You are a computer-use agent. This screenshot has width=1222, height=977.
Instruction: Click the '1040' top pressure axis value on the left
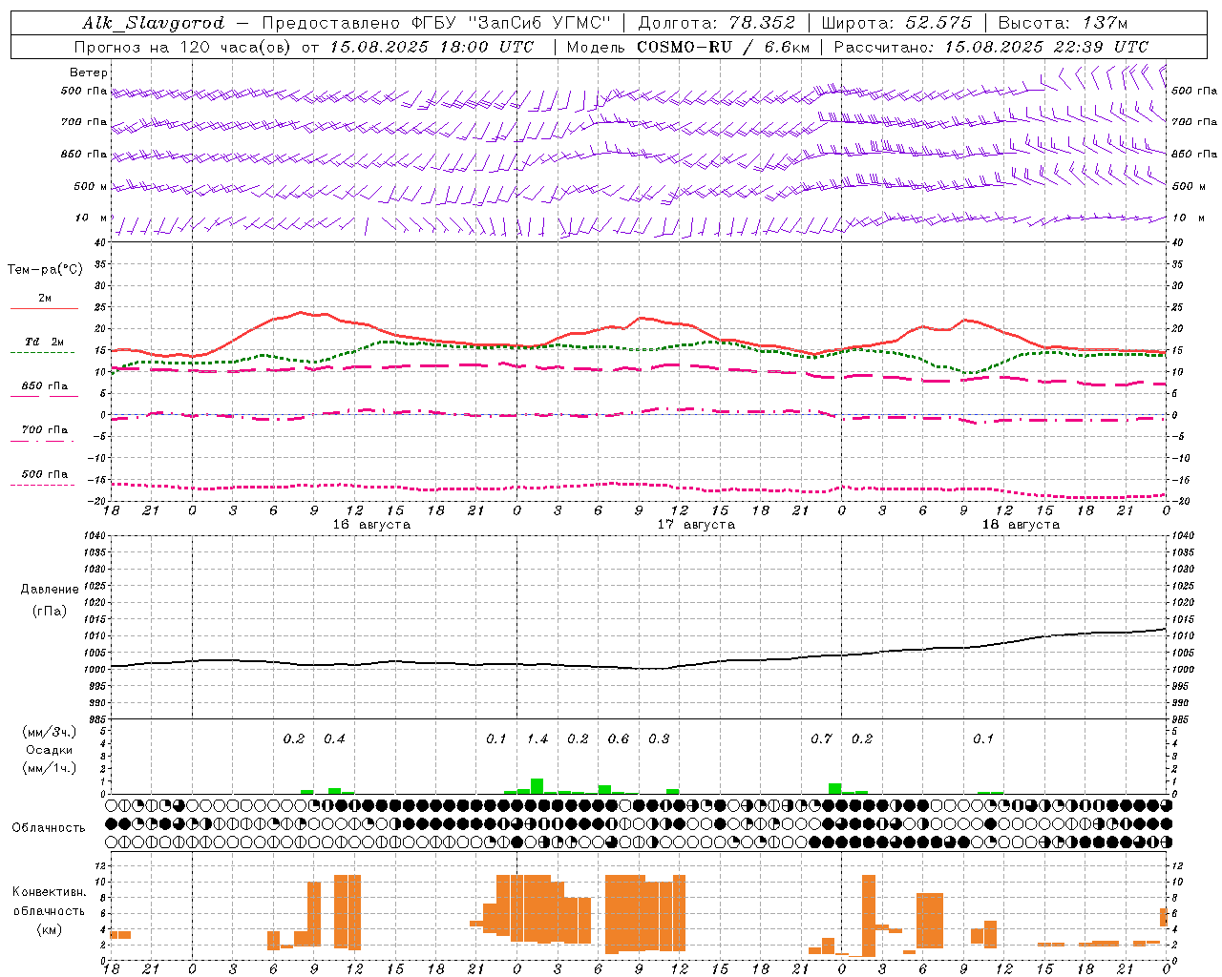[x=94, y=536]
